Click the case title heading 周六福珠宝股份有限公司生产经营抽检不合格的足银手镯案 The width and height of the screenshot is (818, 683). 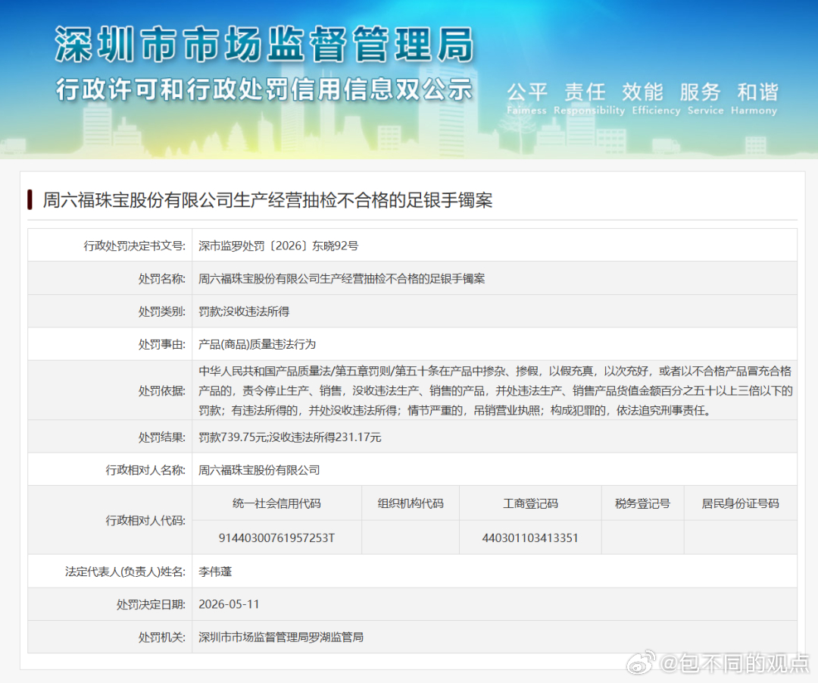click(x=267, y=200)
